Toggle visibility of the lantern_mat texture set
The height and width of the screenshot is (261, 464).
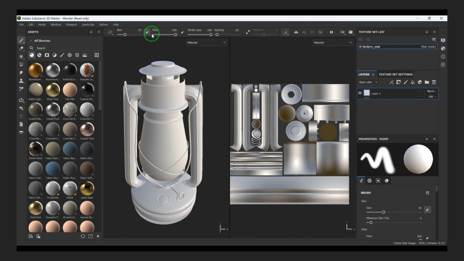[x=360, y=46]
